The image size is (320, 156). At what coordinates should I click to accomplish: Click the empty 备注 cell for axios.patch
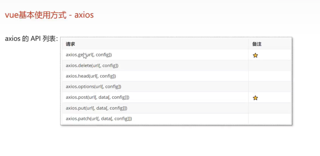tap(269, 119)
